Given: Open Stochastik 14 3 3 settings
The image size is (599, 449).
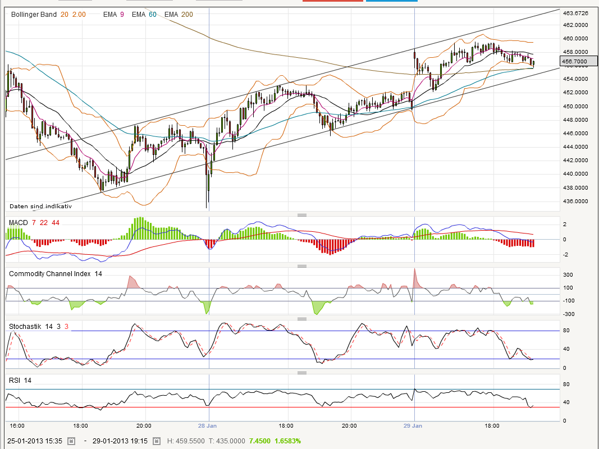Looking at the screenshot, I should click(x=39, y=327).
